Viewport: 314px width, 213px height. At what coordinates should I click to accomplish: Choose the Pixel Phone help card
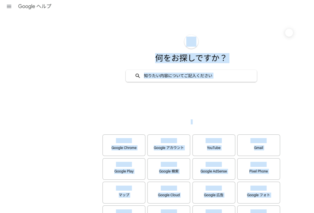[x=258, y=169]
